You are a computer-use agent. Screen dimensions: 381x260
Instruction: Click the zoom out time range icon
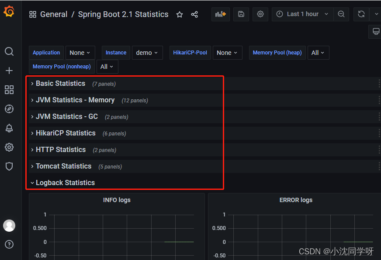point(341,14)
